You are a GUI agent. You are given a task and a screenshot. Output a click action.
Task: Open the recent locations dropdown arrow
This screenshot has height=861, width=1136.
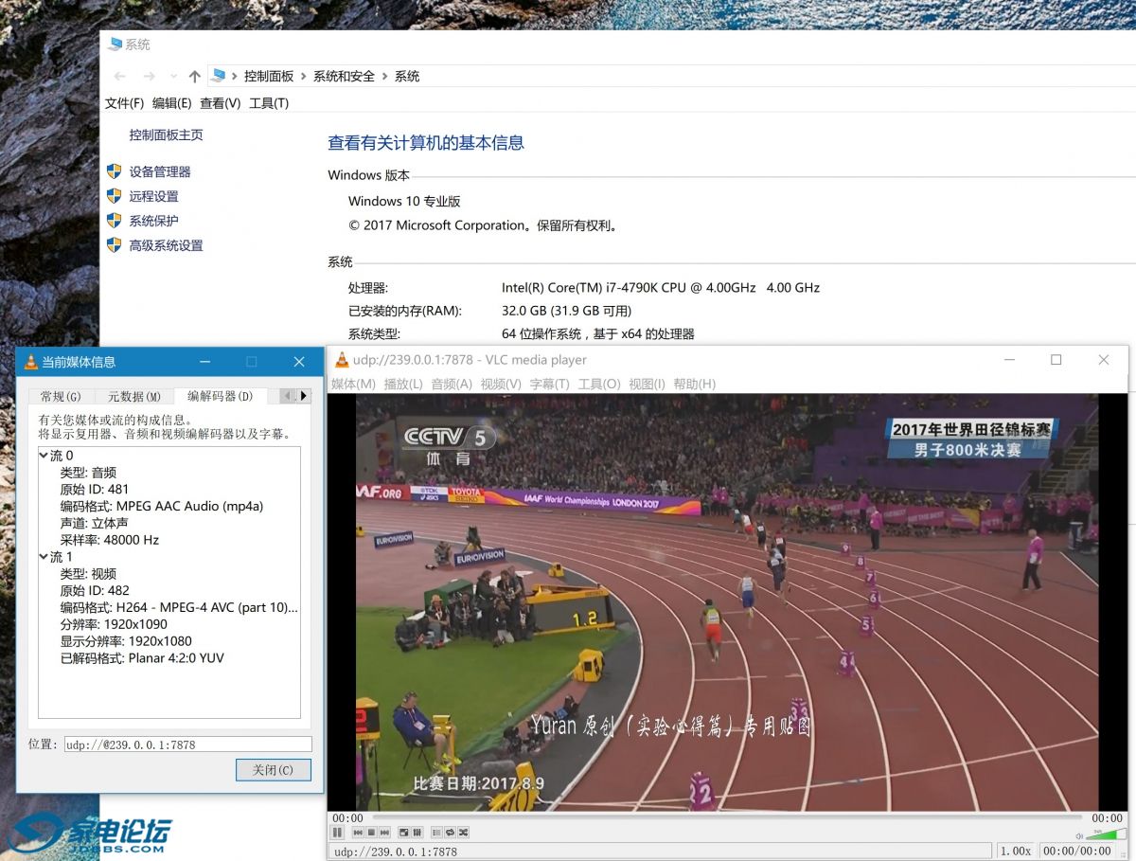(x=173, y=77)
